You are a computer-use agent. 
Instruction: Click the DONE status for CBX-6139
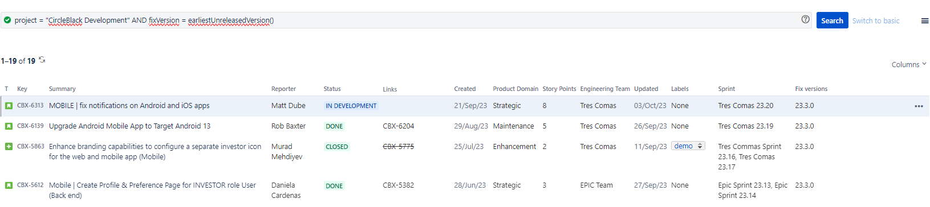pos(334,126)
